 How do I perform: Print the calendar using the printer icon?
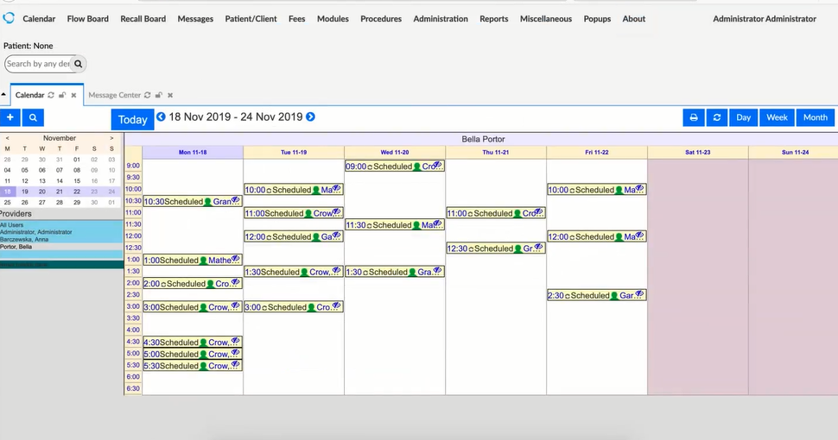694,117
